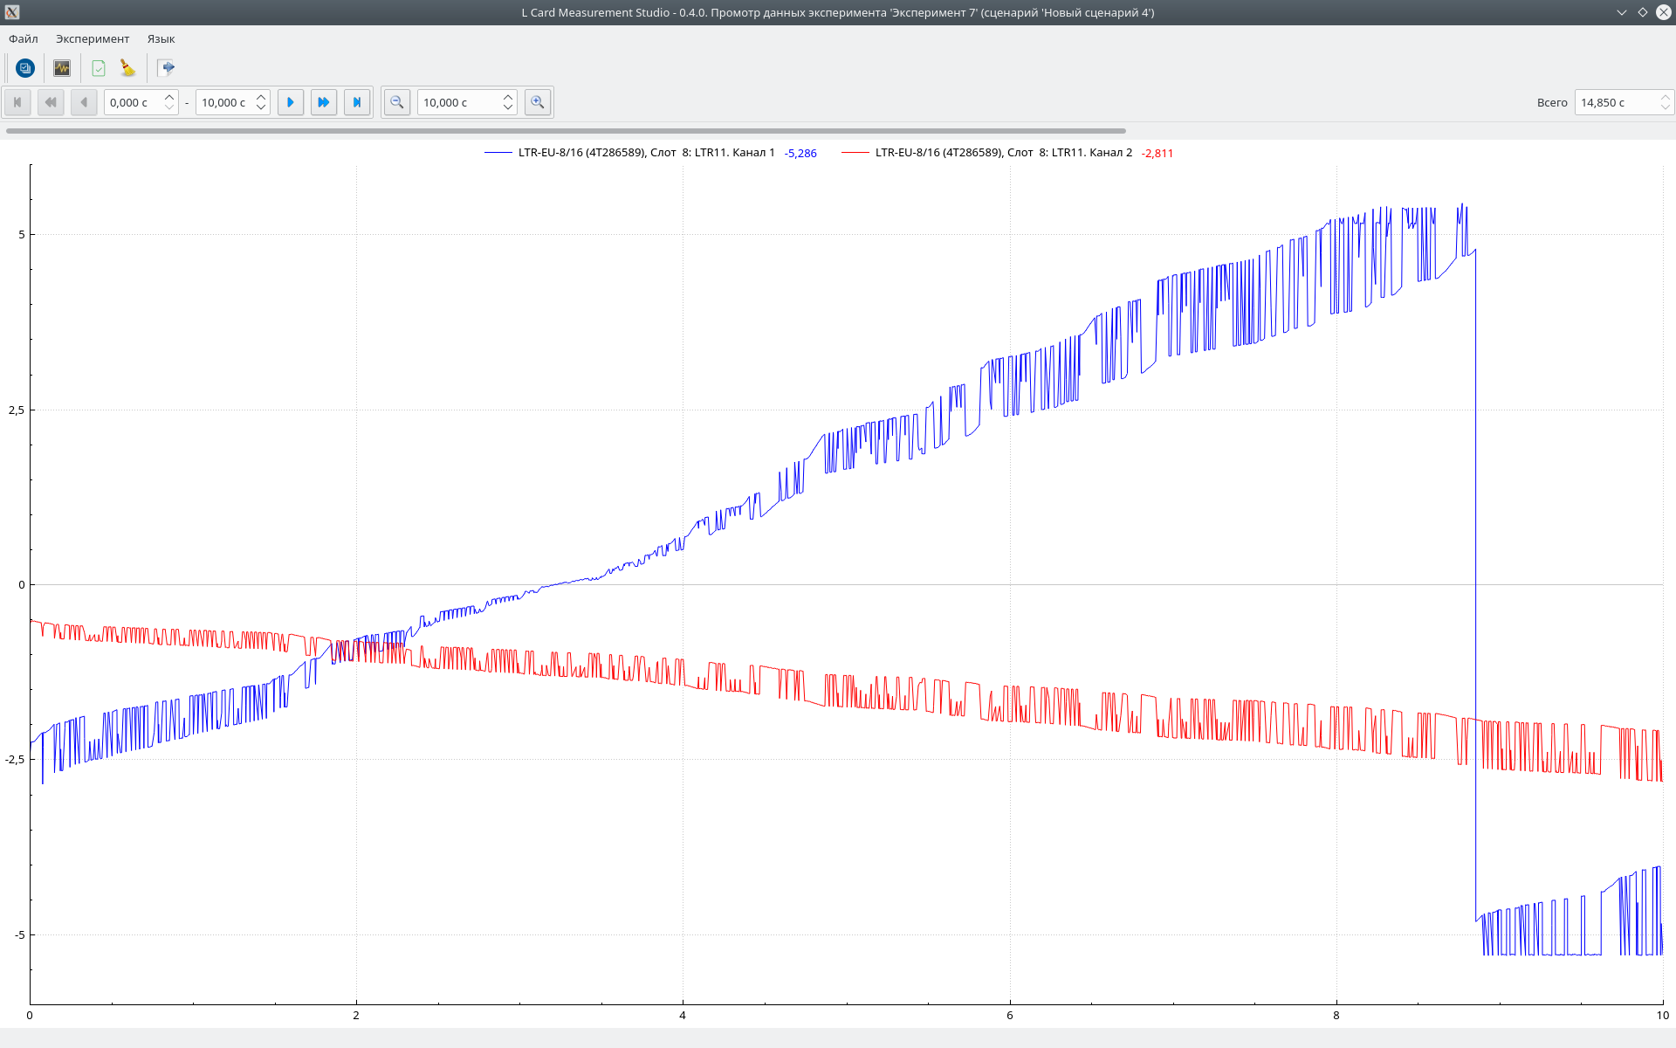The width and height of the screenshot is (1676, 1048).
Task: Minimize the window with the chevron button
Action: click(x=1622, y=12)
